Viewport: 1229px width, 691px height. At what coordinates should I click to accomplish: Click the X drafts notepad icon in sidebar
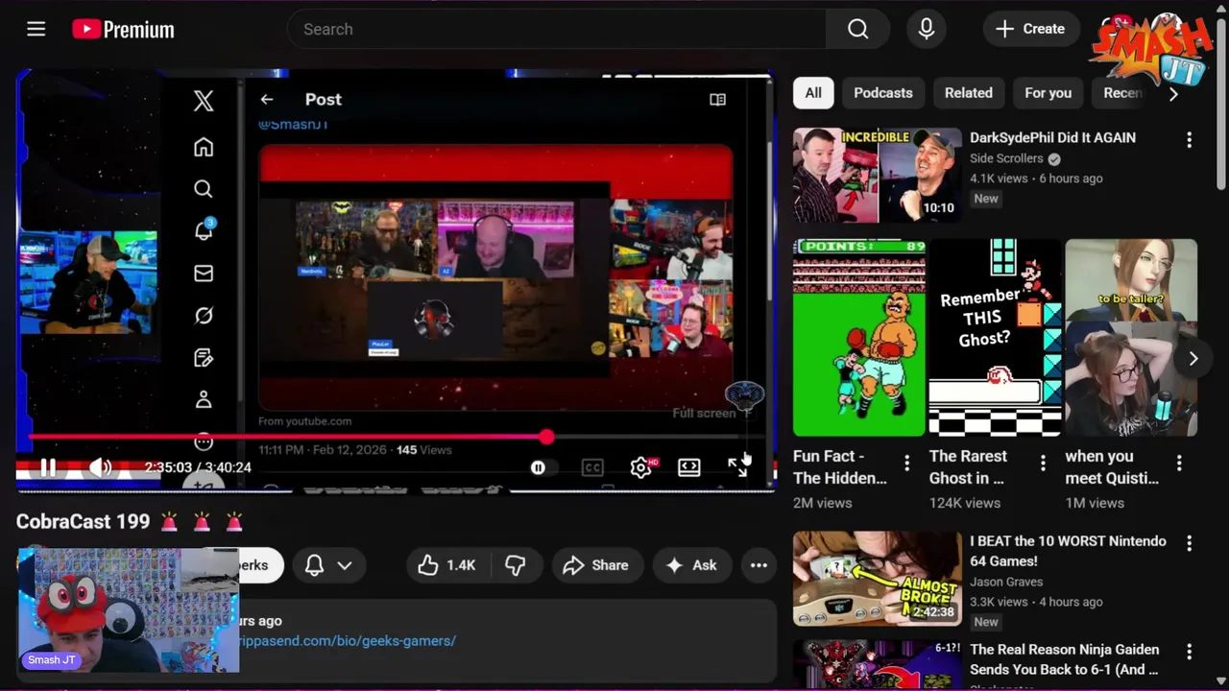click(204, 357)
